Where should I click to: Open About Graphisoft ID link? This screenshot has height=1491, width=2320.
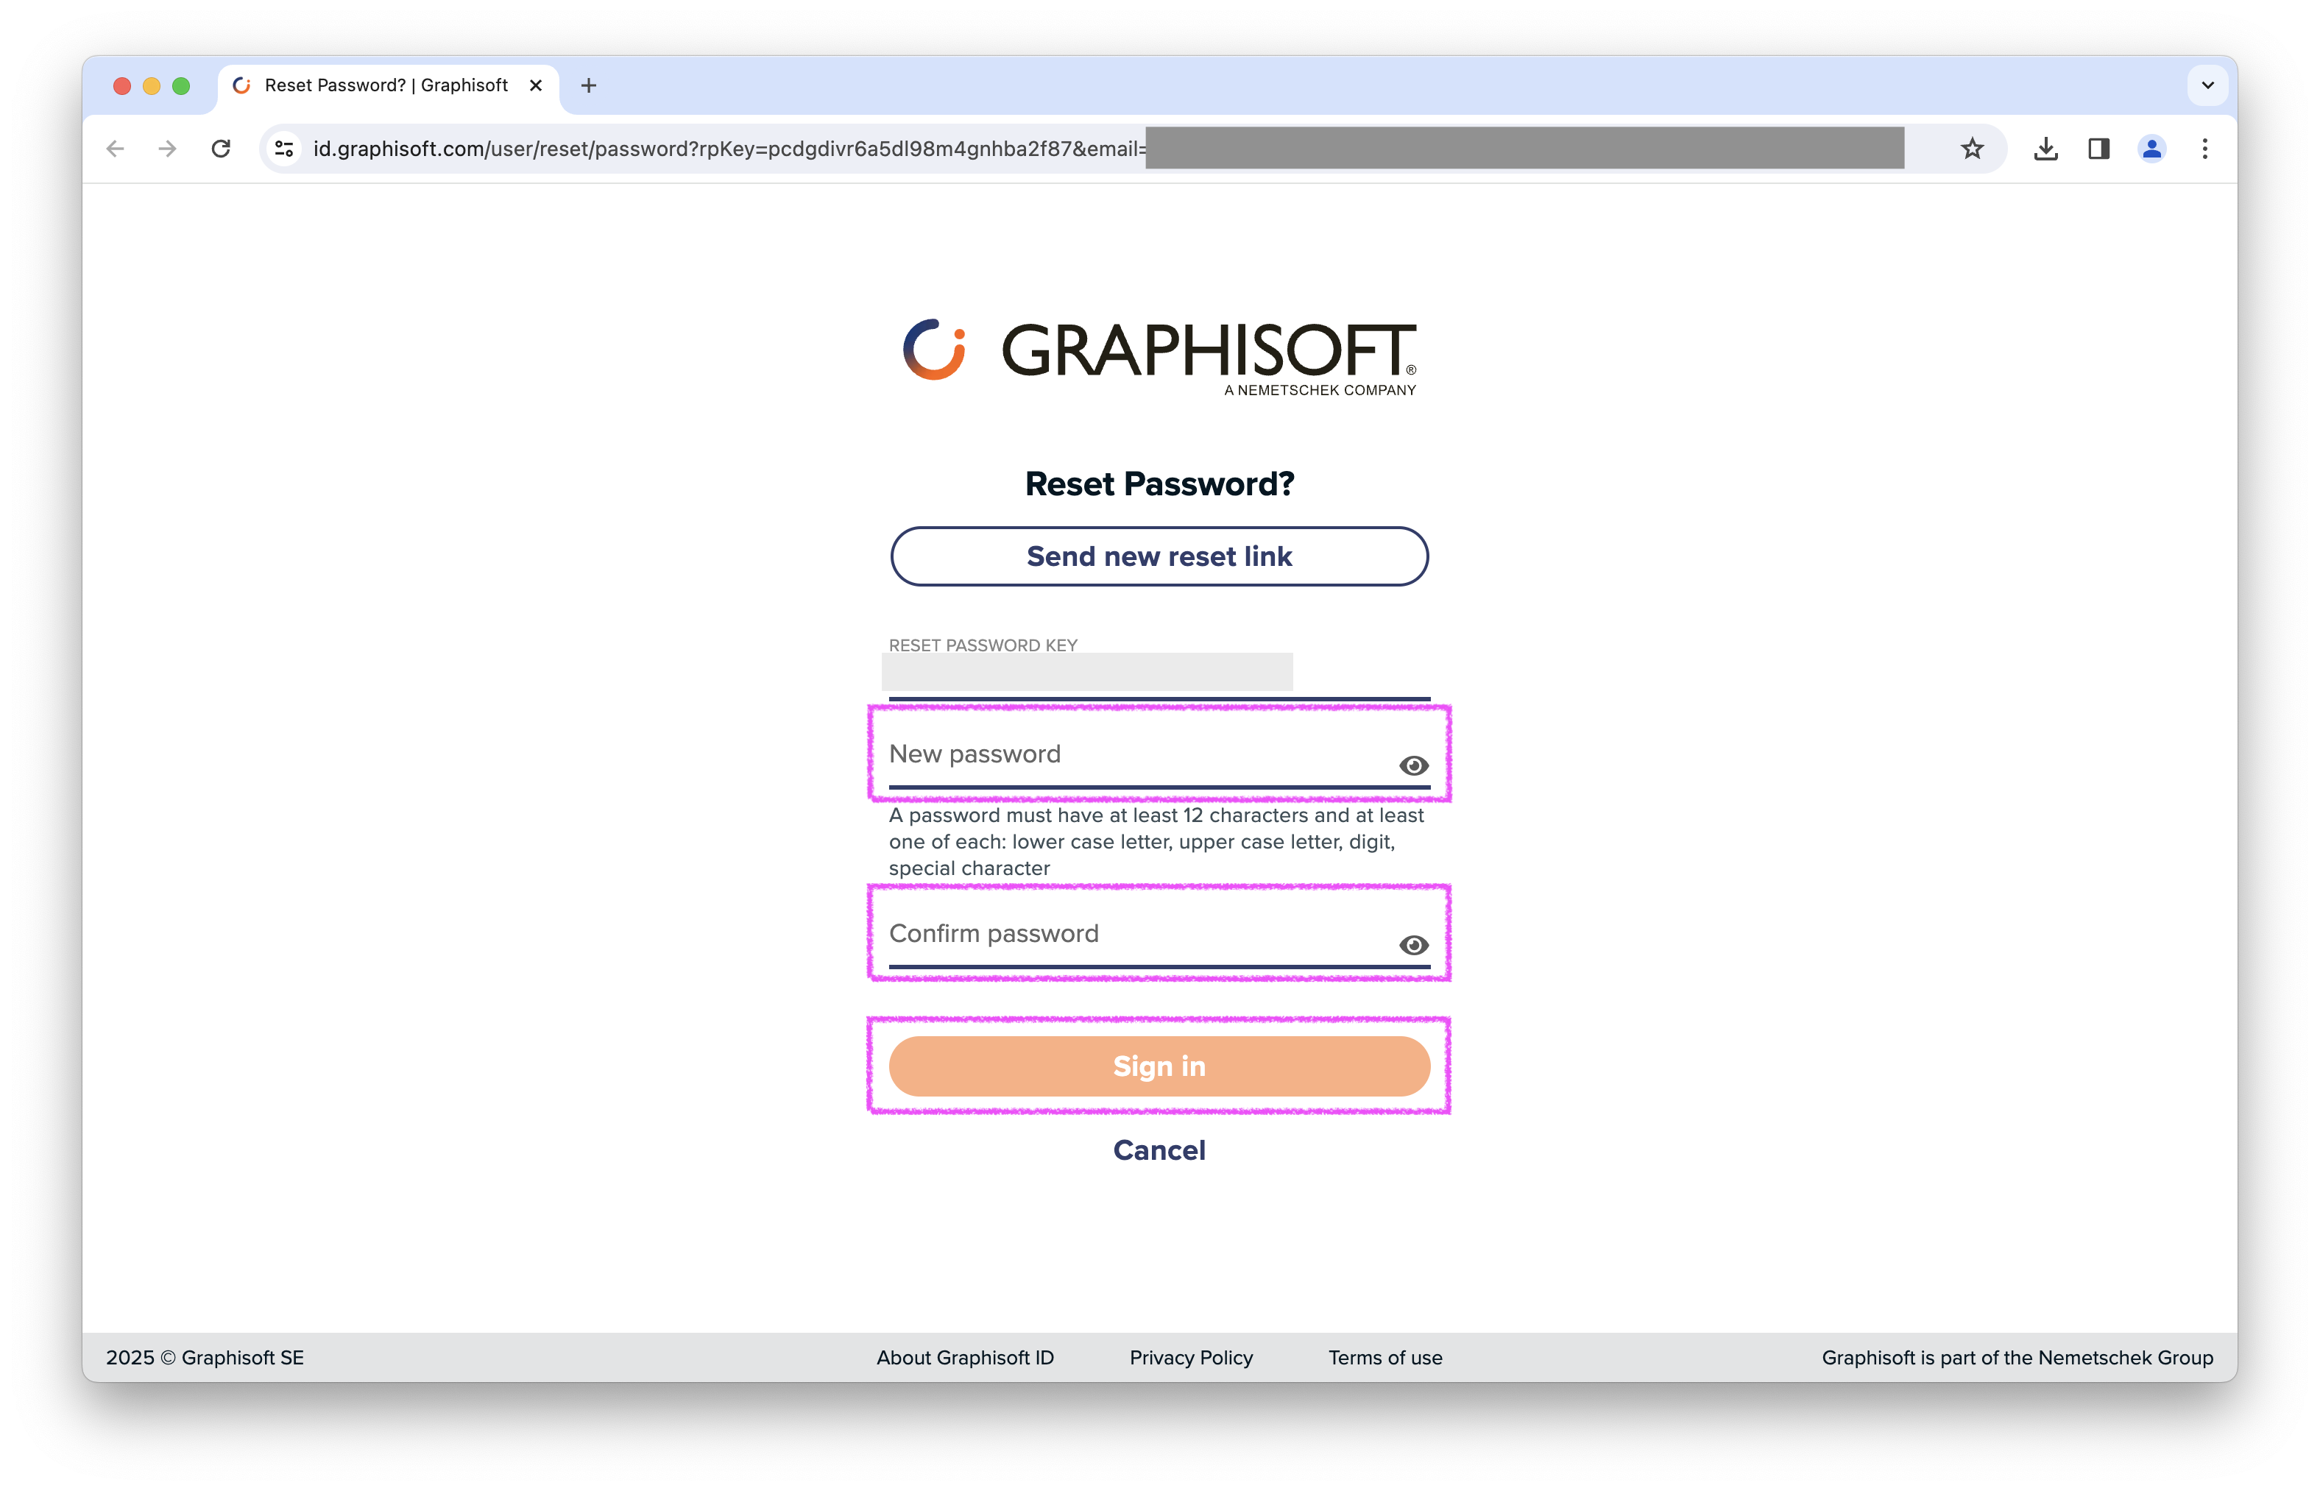pos(964,1357)
